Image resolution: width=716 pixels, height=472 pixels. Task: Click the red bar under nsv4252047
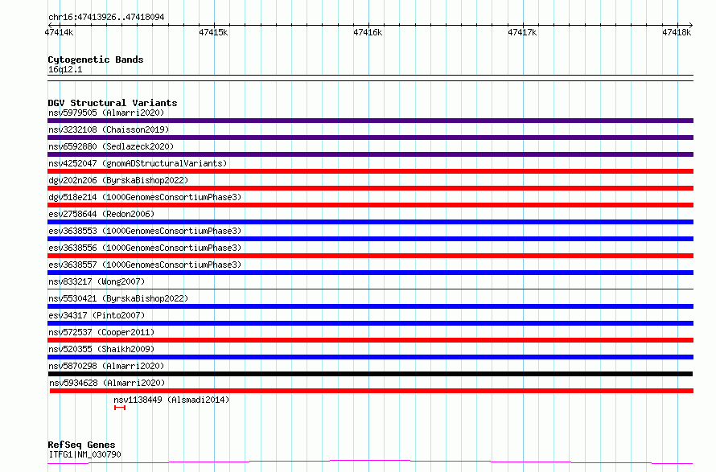(x=370, y=171)
